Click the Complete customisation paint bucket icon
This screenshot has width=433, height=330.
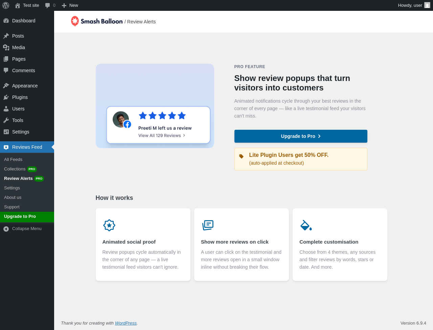(x=306, y=225)
